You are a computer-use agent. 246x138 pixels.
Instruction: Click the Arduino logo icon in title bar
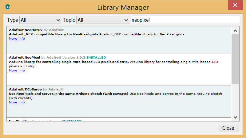pos(8,7)
